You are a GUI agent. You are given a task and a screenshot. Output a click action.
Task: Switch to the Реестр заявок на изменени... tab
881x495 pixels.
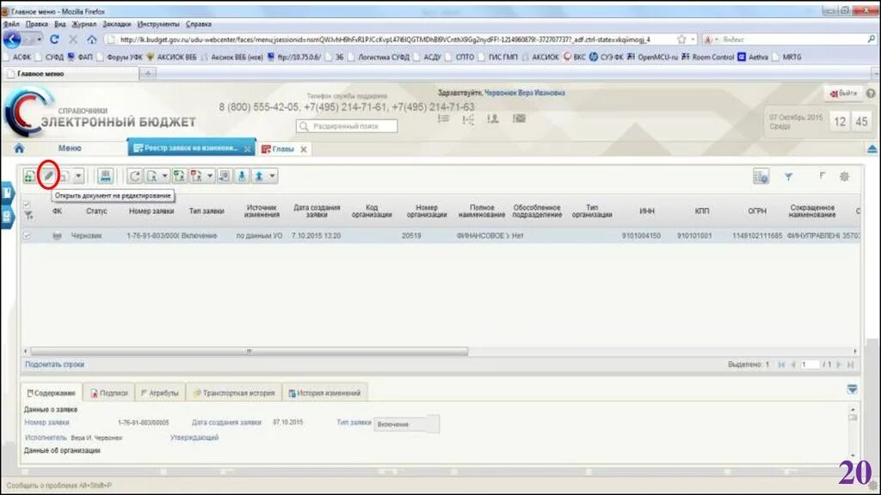point(192,148)
